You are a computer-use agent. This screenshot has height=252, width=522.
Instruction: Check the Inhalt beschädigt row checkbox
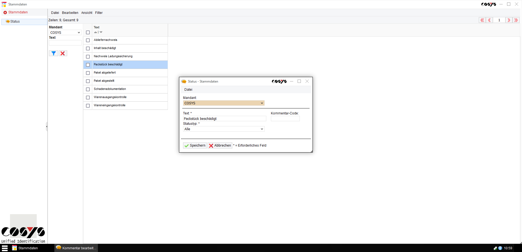[88, 48]
